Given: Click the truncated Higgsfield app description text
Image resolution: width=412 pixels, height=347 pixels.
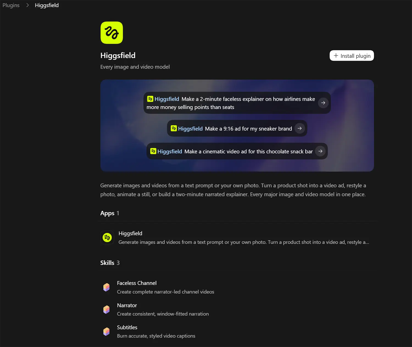Looking at the screenshot, I should click(244, 242).
